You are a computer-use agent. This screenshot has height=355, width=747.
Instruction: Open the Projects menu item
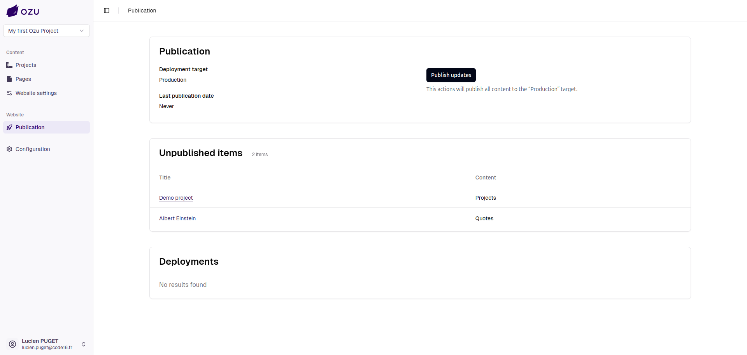click(x=26, y=65)
